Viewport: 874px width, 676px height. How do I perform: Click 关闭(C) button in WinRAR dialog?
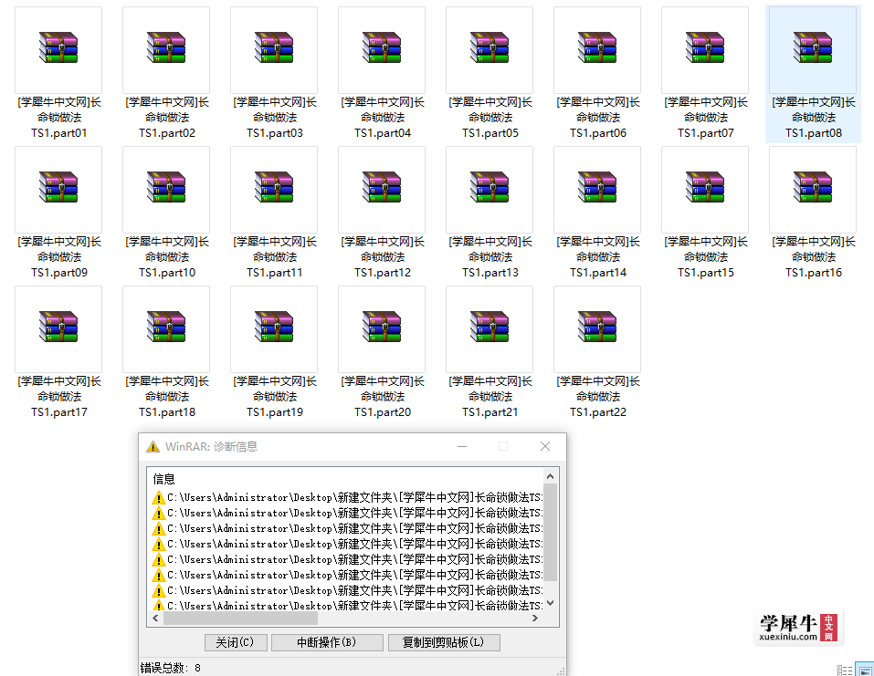[236, 642]
